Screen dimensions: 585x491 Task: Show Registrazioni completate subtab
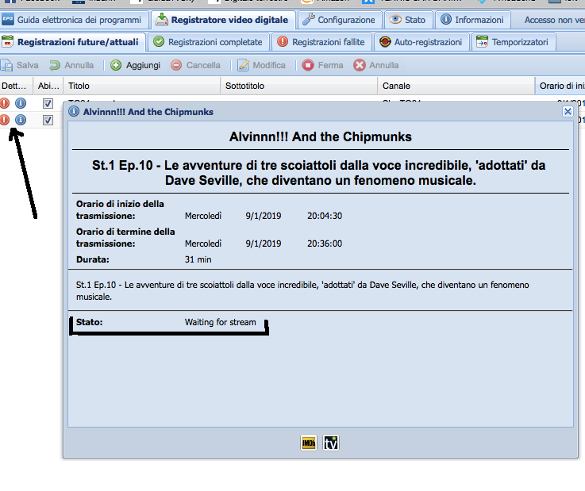[x=208, y=42]
